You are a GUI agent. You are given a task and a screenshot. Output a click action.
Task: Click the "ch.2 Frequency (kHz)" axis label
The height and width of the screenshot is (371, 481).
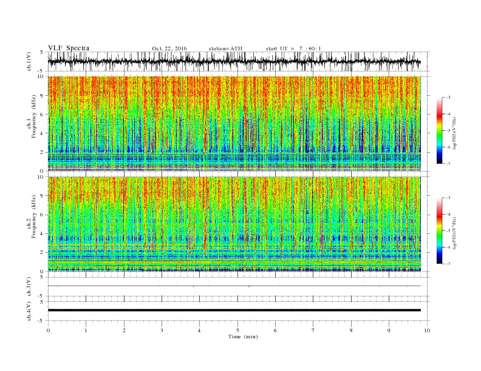[32, 216]
